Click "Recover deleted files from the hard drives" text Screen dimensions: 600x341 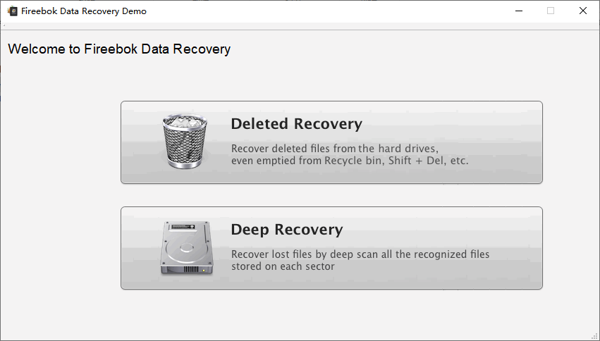click(335, 149)
